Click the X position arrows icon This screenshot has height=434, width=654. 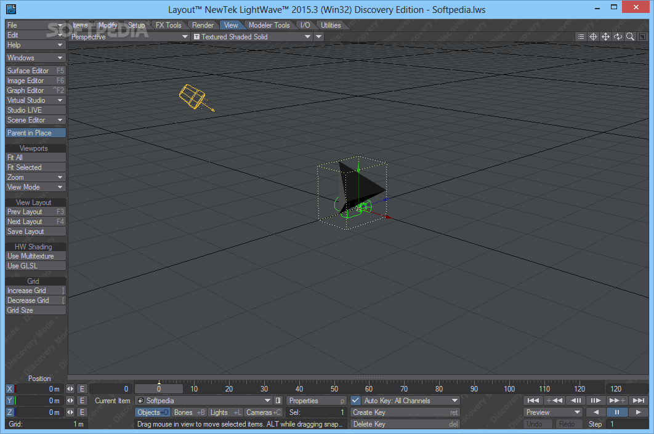tap(70, 388)
